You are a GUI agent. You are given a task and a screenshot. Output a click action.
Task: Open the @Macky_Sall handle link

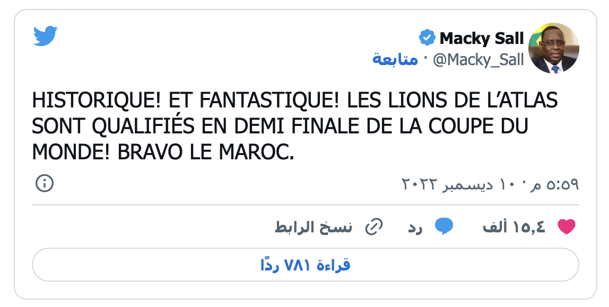[478, 60]
